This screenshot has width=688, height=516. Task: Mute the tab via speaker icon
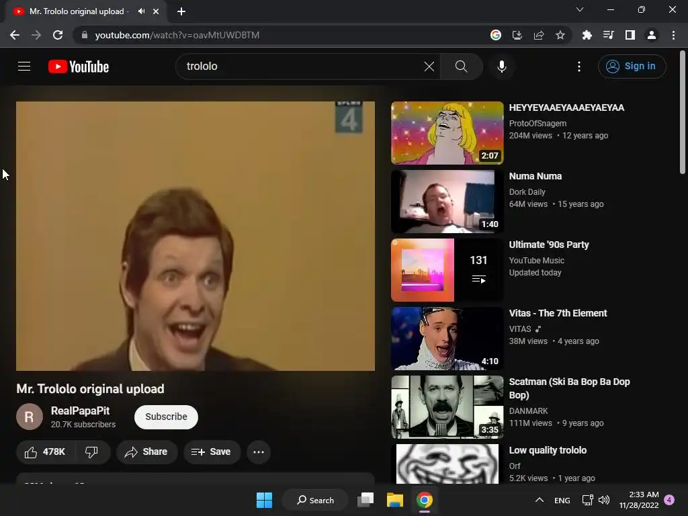tap(141, 11)
